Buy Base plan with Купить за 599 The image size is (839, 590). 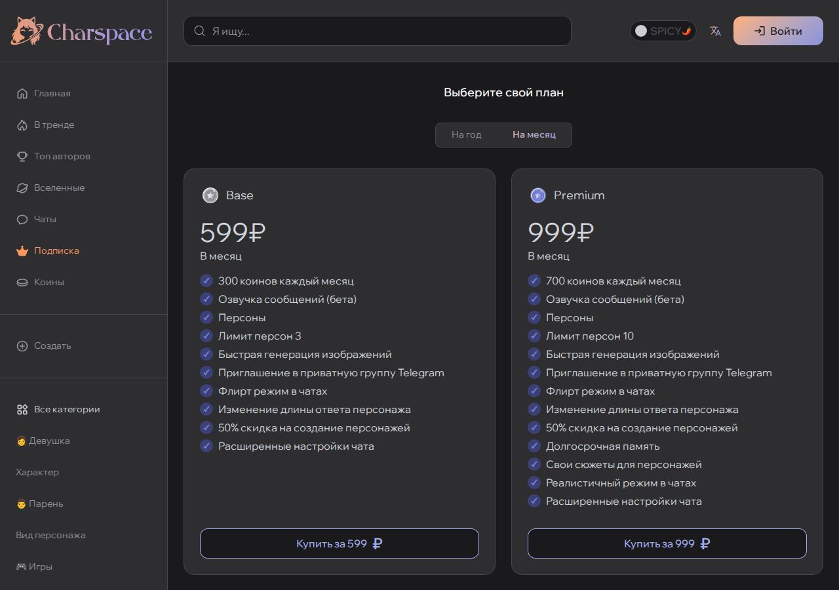tap(340, 543)
